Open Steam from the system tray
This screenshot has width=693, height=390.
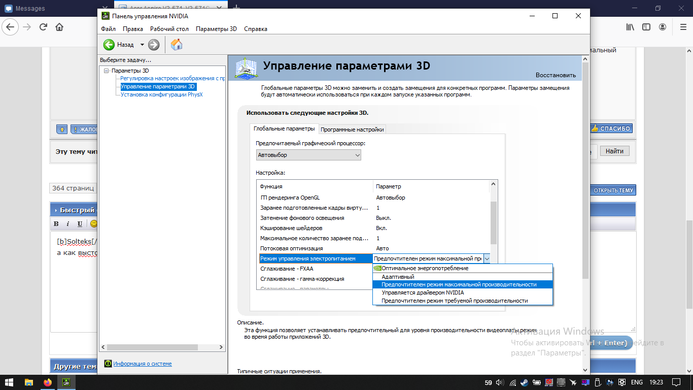click(525, 382)
